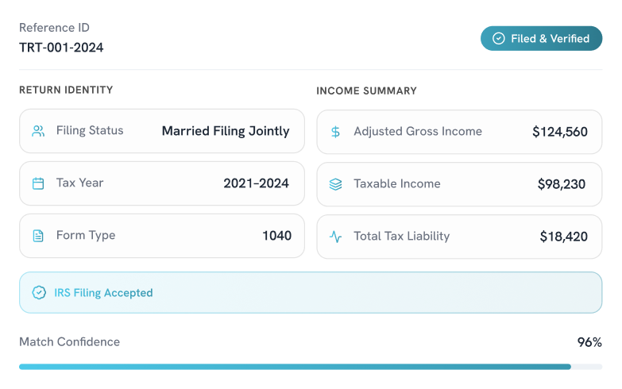Click the verified badge icon in IRS banner

click(x=39, y=293)
